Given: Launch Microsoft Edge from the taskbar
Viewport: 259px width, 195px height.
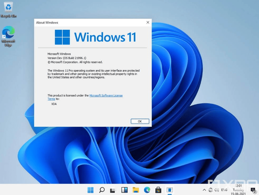Looking at the screenshot, I should pyautogui.click(x=147, y=190).
